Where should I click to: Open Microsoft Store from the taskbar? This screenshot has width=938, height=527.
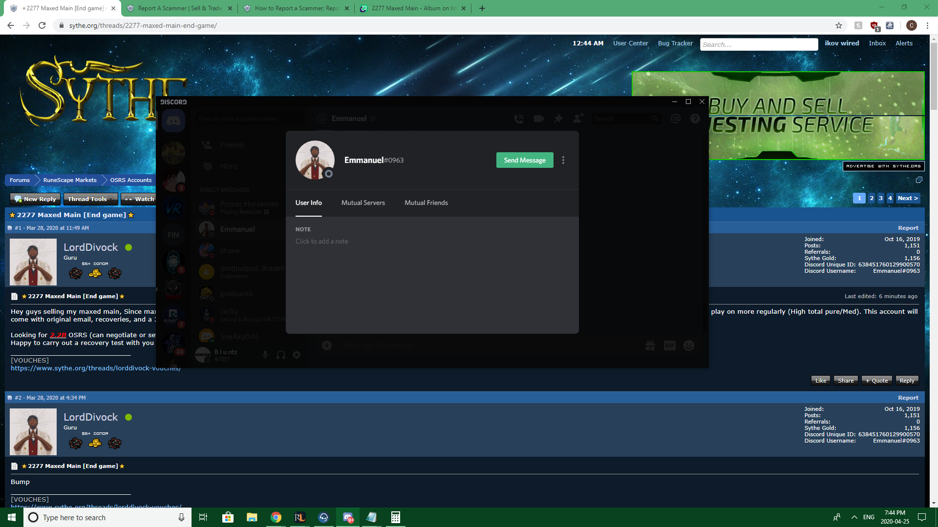click(x=228, y=517)
